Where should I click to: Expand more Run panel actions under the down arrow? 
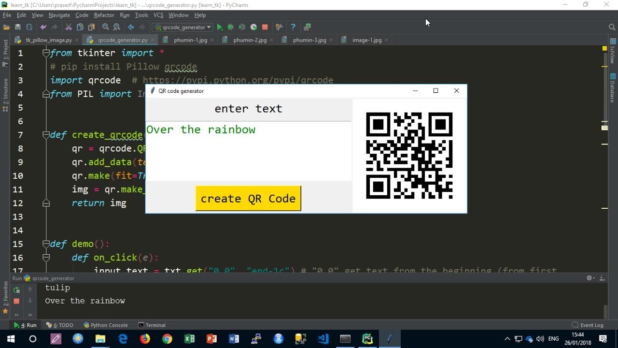click(x=30, y=314)
